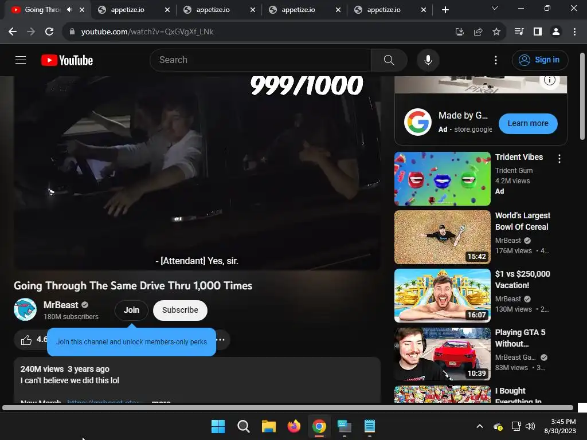Go to the YouTube home logo

pos(67,60)
